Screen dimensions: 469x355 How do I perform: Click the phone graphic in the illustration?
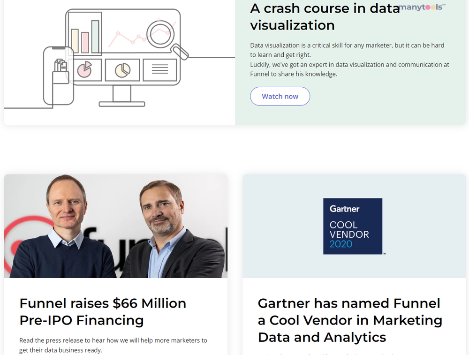pos(59,76)
